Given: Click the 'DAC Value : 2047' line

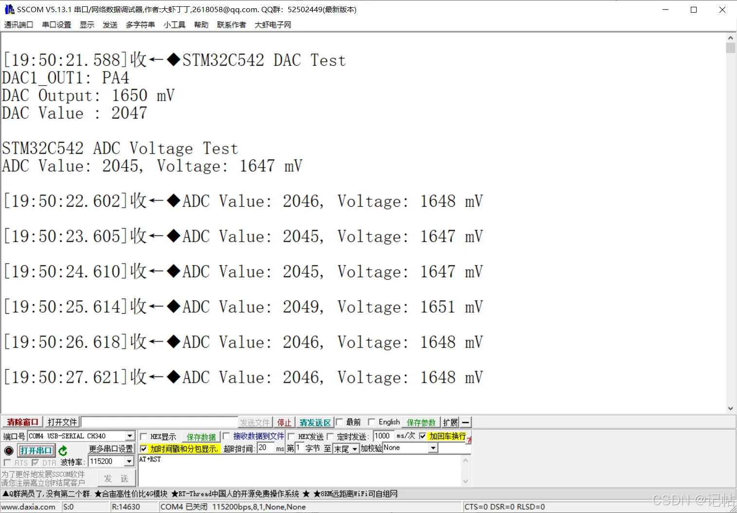Looking at the screenshot, I should (74, 113).
